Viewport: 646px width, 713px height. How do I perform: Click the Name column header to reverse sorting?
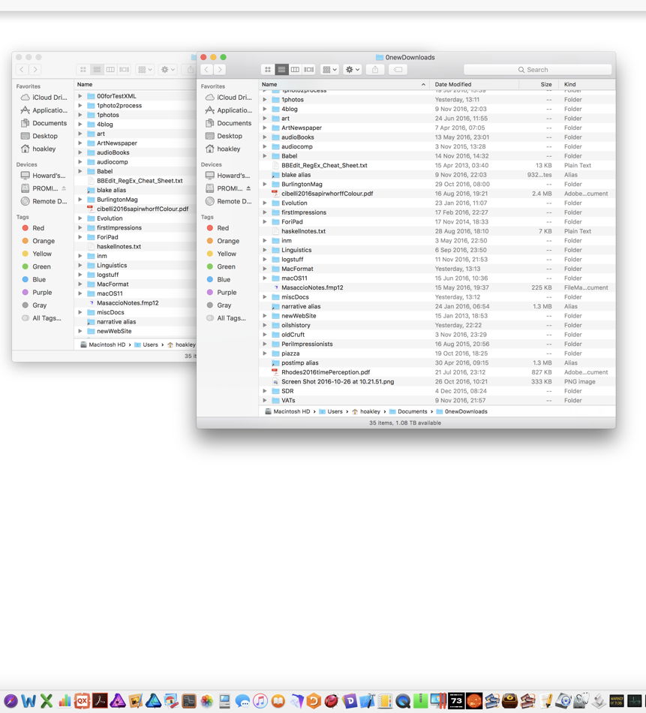pos(270,84)
